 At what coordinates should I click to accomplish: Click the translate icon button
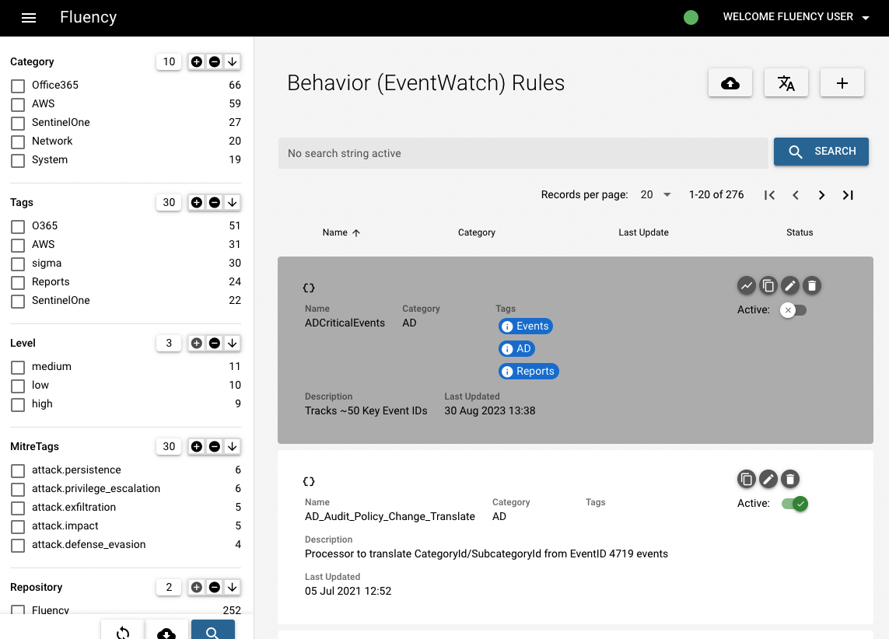coord(786,83)
